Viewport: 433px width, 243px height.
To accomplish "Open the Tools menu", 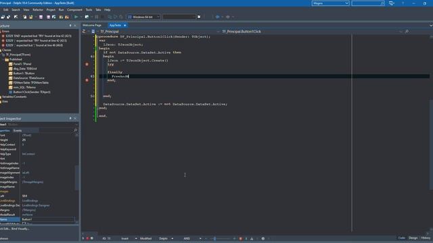I will (89, 9).
